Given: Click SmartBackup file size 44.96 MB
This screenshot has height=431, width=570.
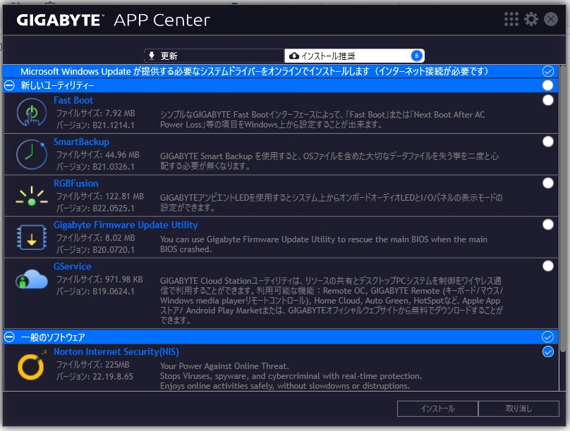Looking at the screenshot, I should click(x=97, y=155).
